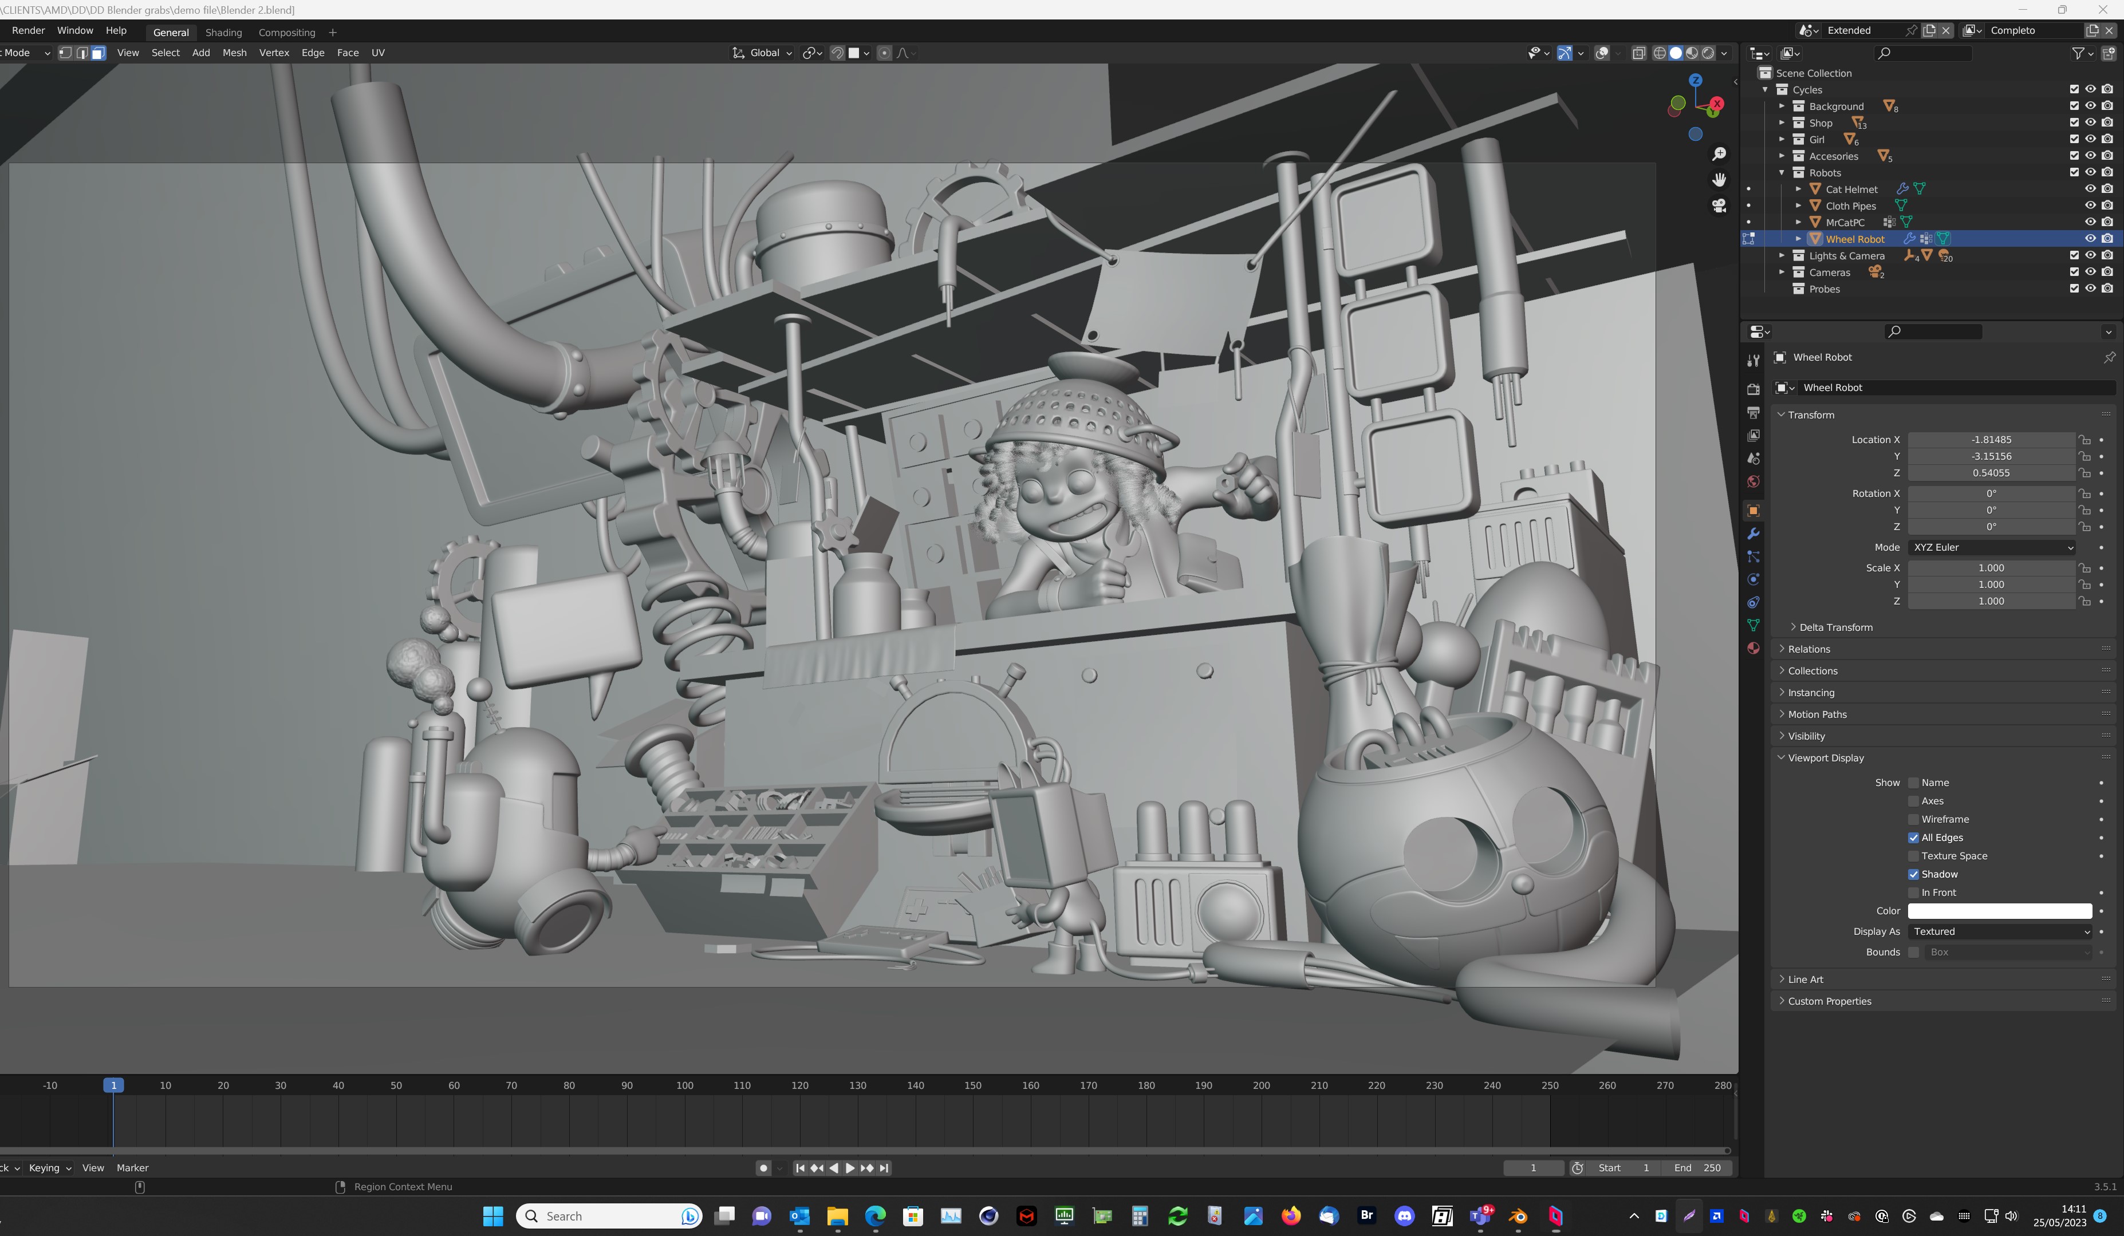
Task: Click the viewport Pan hand gizmo
Action: click(x=1719, y=179)
